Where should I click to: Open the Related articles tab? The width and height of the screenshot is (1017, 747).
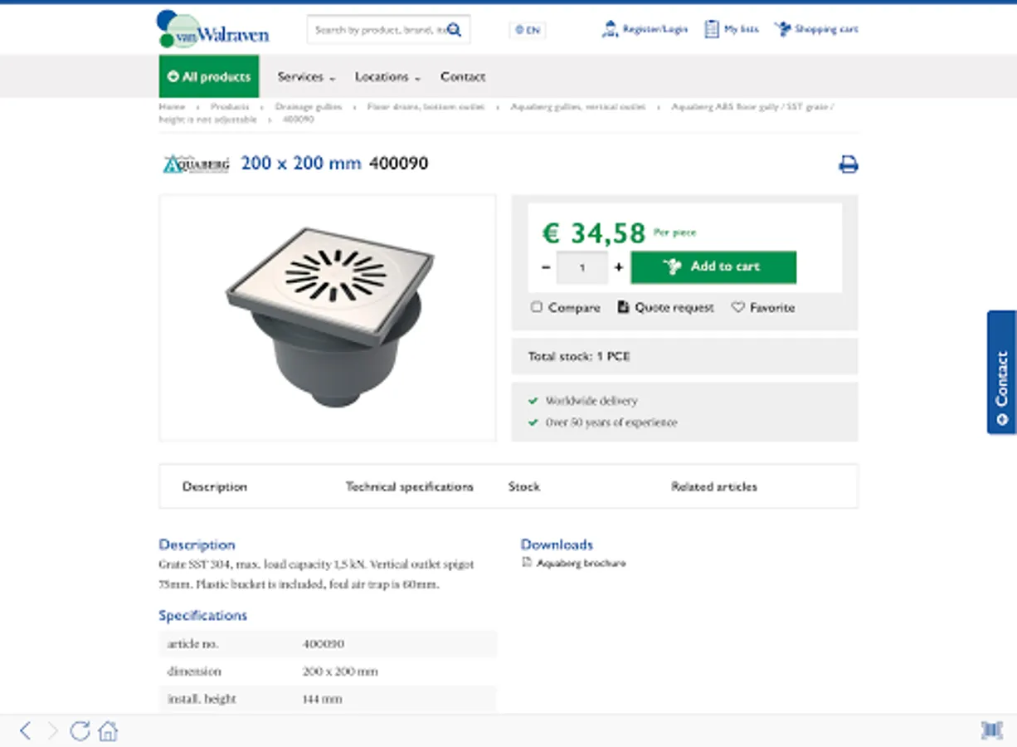[x=713, y=486]
